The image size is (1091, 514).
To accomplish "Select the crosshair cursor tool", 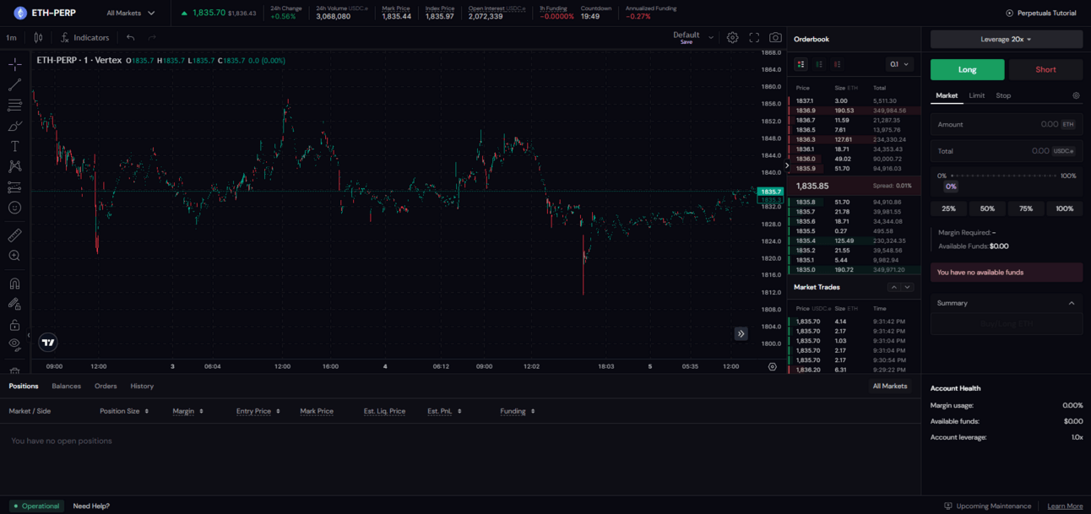I will tap(14, 64).
